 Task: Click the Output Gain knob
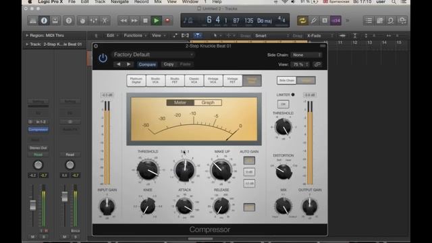pyautogui.click(x=310, y=207)
